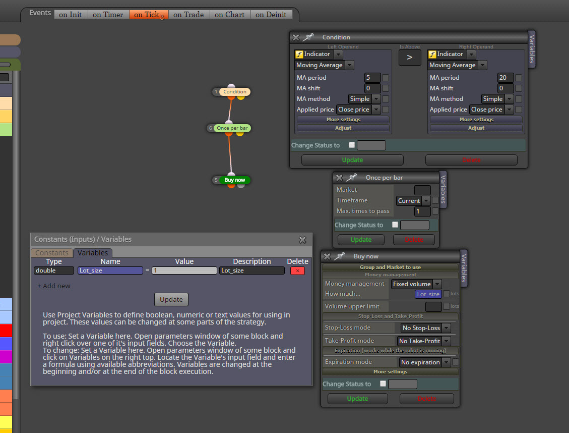Switch to on Trade event tab
This screenshot has height=433, width=569.
tap(188, 15)
